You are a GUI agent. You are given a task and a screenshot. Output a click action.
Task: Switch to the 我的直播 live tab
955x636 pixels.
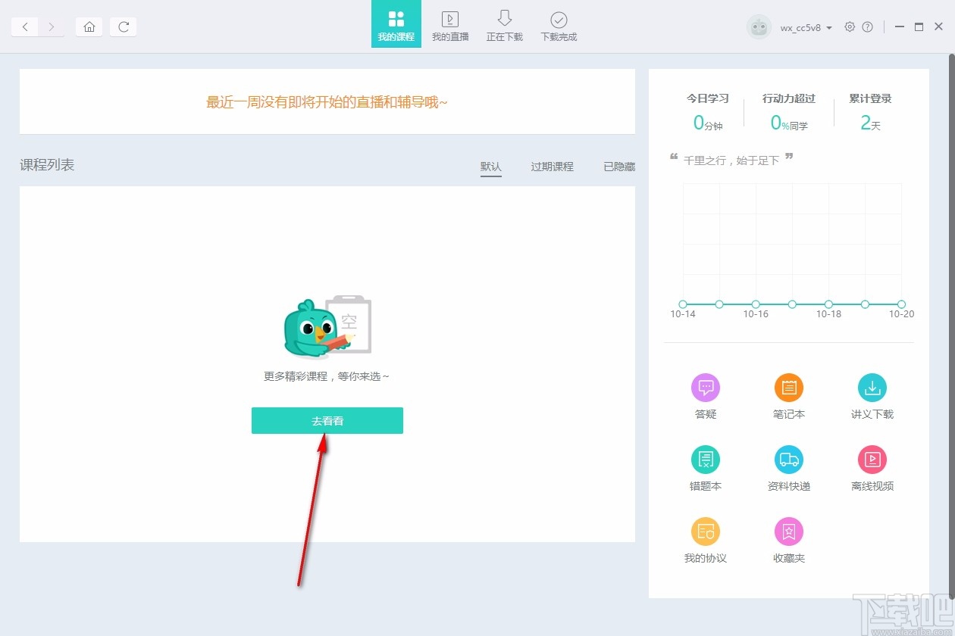click(x=450, y=23)
